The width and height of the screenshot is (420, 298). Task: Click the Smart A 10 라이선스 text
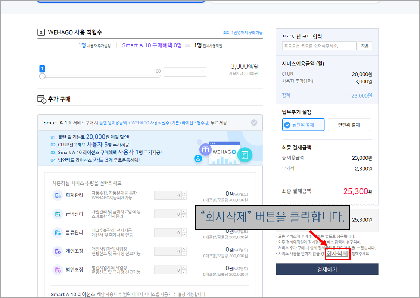point(73,294)
